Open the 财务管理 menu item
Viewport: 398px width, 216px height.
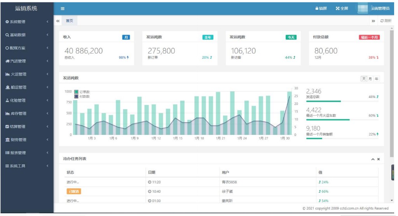[26, 139]
